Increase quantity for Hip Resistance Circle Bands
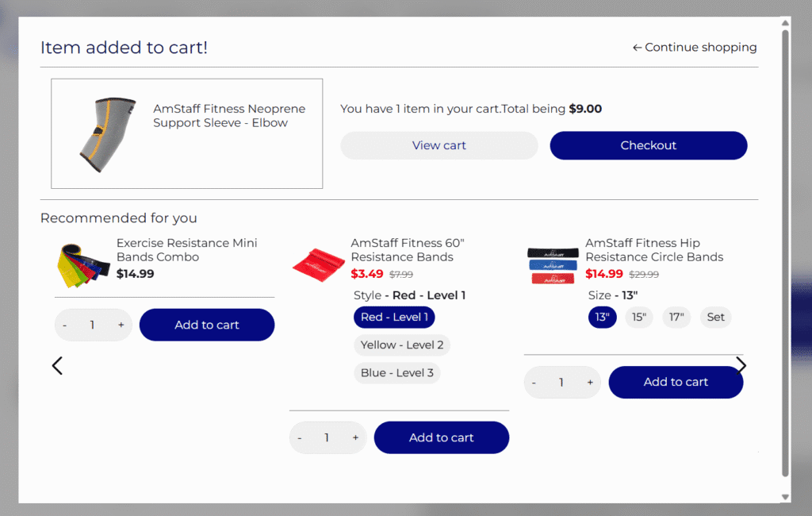Screen dimensions: 812x516 click(590, 382)
